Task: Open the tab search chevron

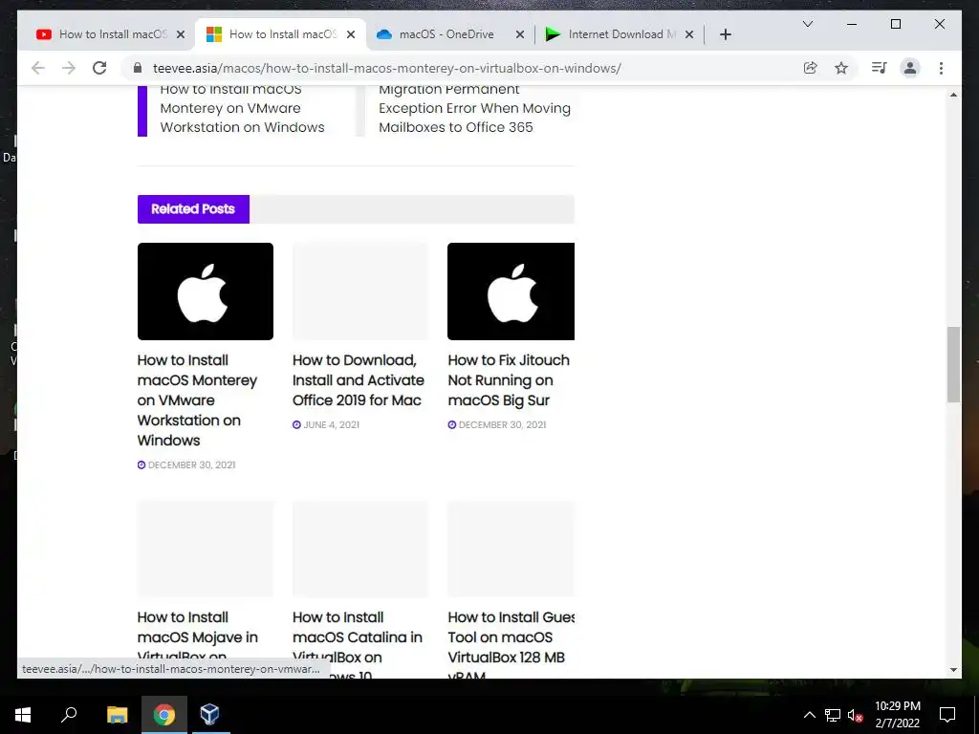Action: (x=807, y=24)
